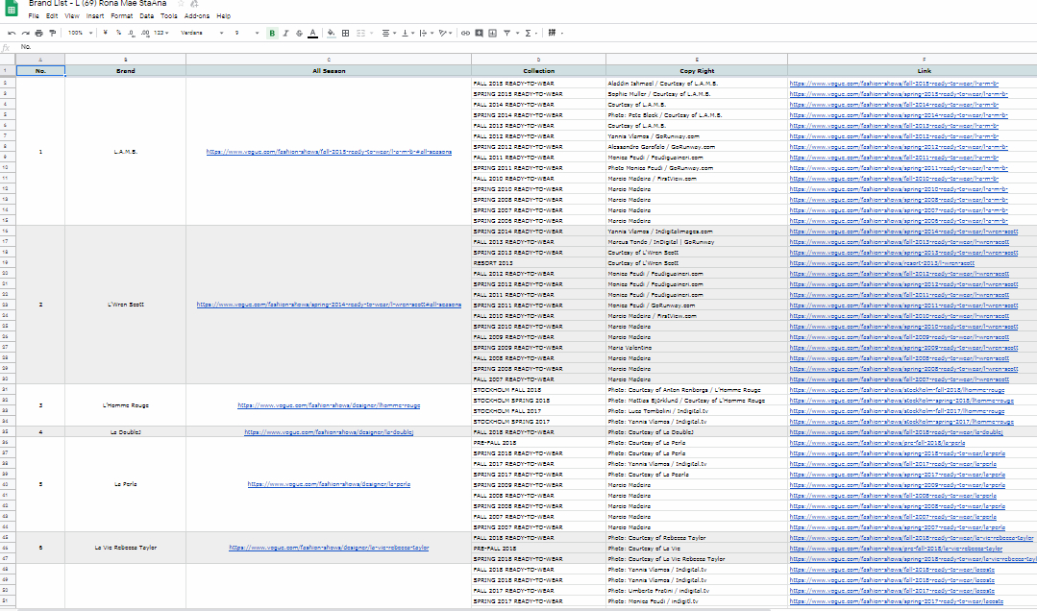Viewport: 1037px width, 611px height.
Task: Star this Brand List document
Action: coord(180,4)
